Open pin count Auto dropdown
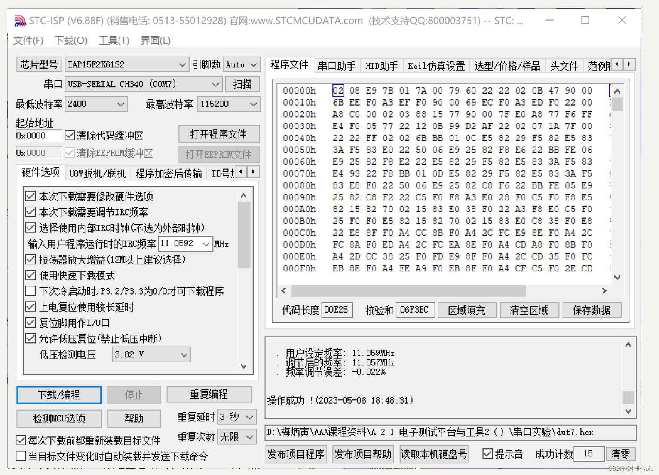 pos(241,64)
